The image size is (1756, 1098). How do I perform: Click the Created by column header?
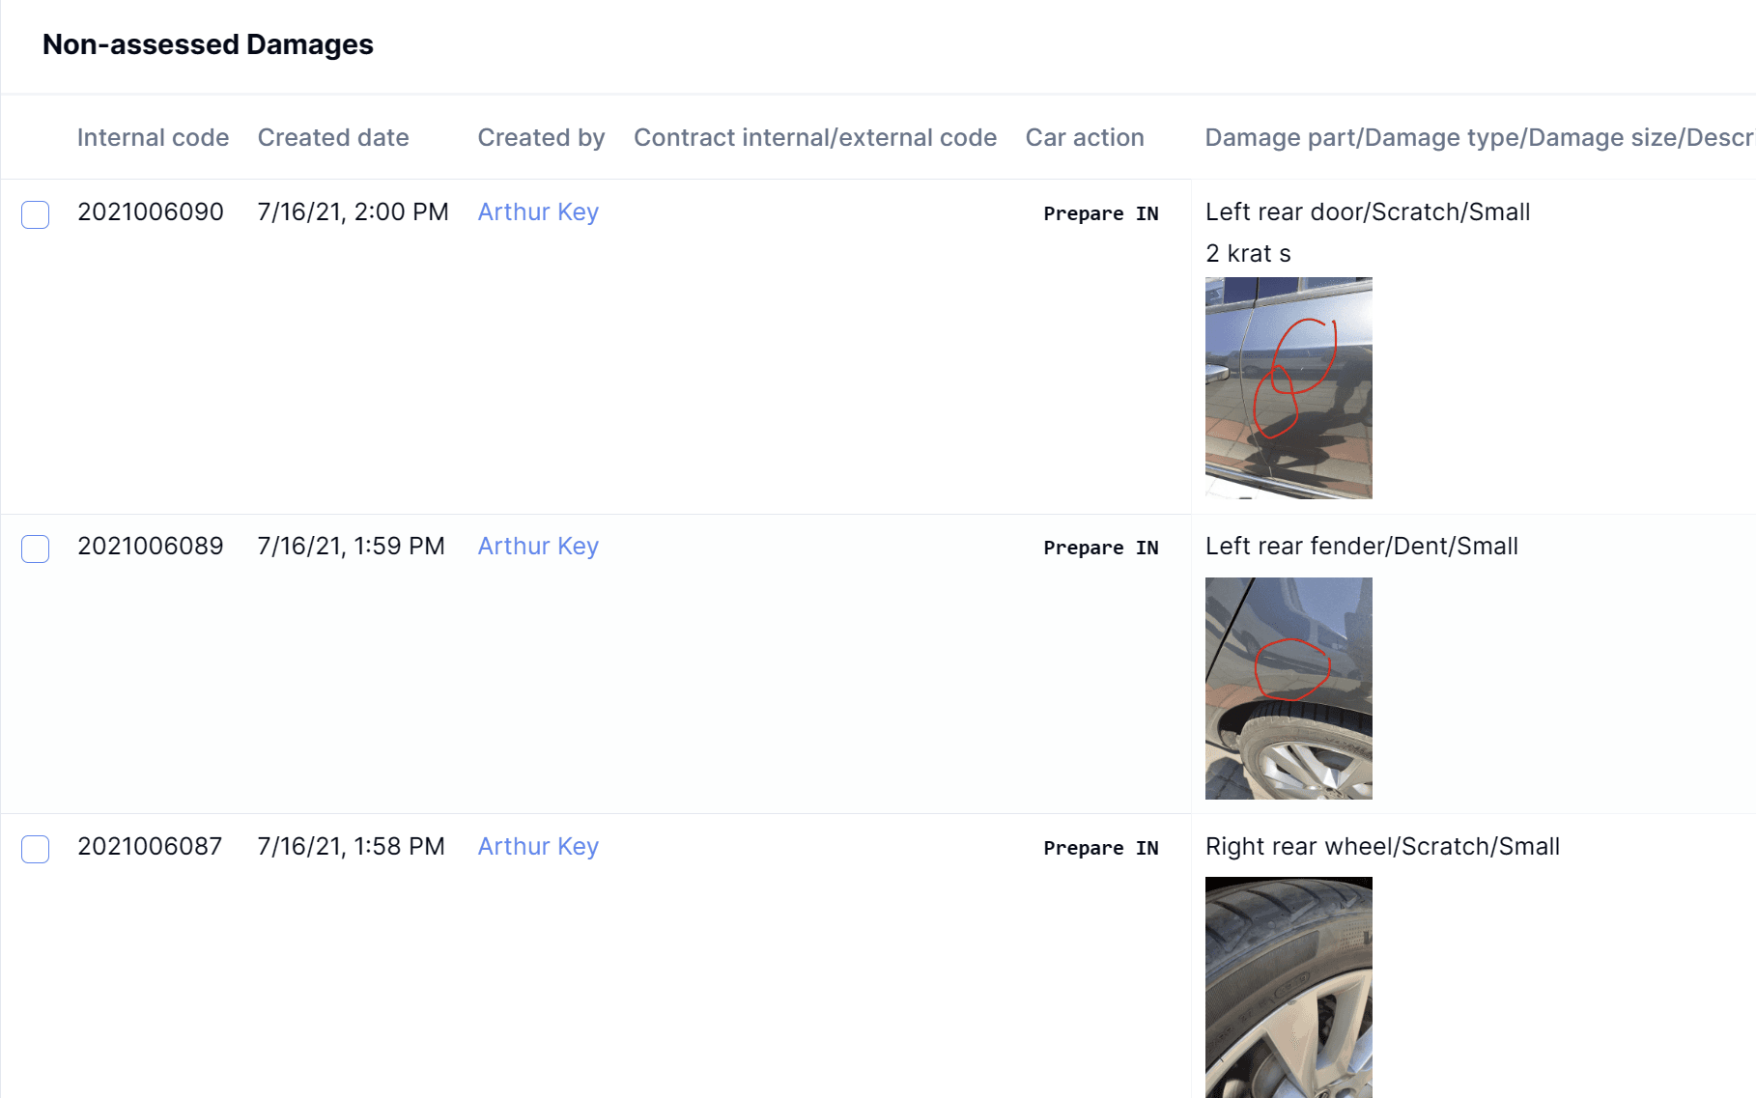[541, 138]
